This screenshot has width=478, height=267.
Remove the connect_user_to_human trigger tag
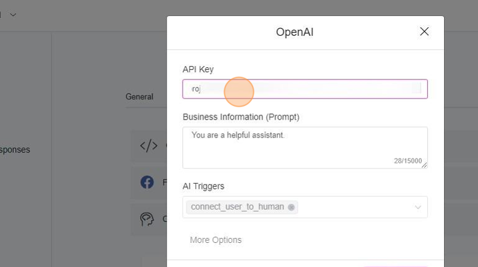(x=291, y=207)
